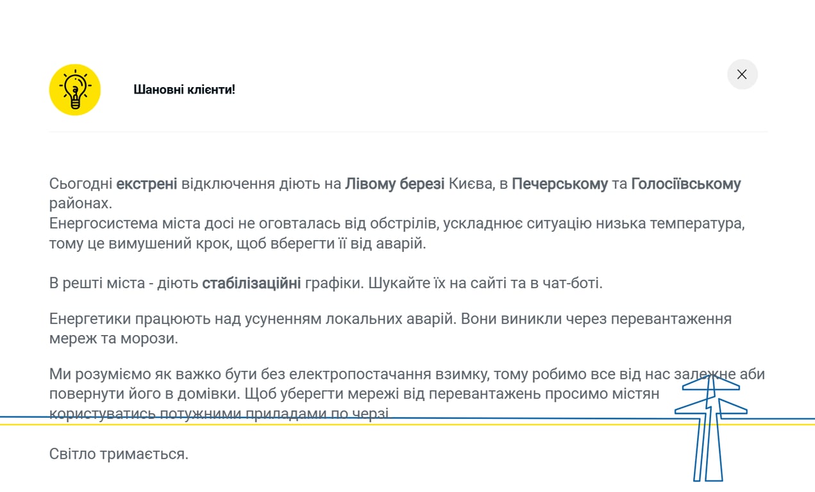Select the bulb filament drawing
The image size is (815, 492).
click(x=75, y=90)
